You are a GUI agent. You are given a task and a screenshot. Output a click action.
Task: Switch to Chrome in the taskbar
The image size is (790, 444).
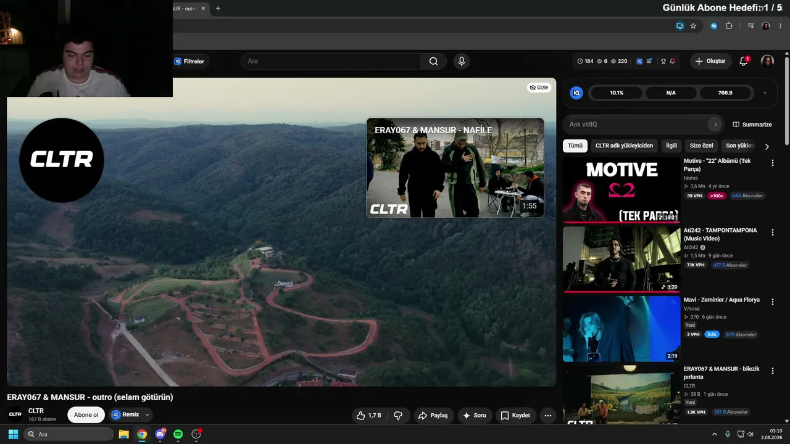tap(142, 434)
